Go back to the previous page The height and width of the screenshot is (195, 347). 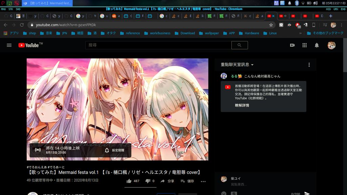pyautogui.click(x=6, y=25)
